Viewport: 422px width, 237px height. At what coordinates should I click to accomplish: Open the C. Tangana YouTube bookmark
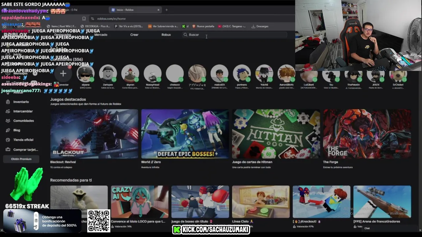(232, 26)
